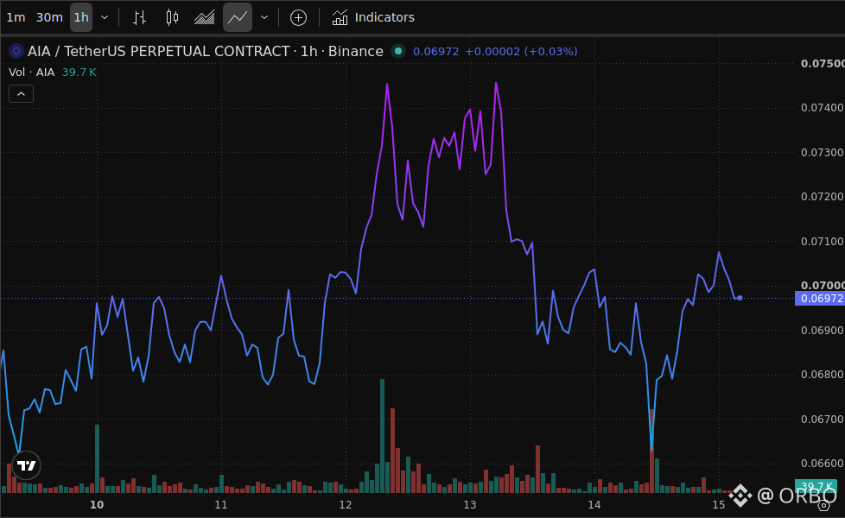Click the 0.07400 price axis label
This screenshot has width=845, height=518.
(822, 108)
